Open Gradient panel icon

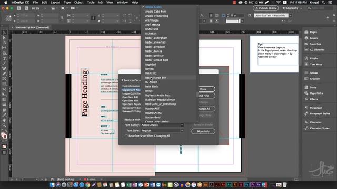pos(306,79)
